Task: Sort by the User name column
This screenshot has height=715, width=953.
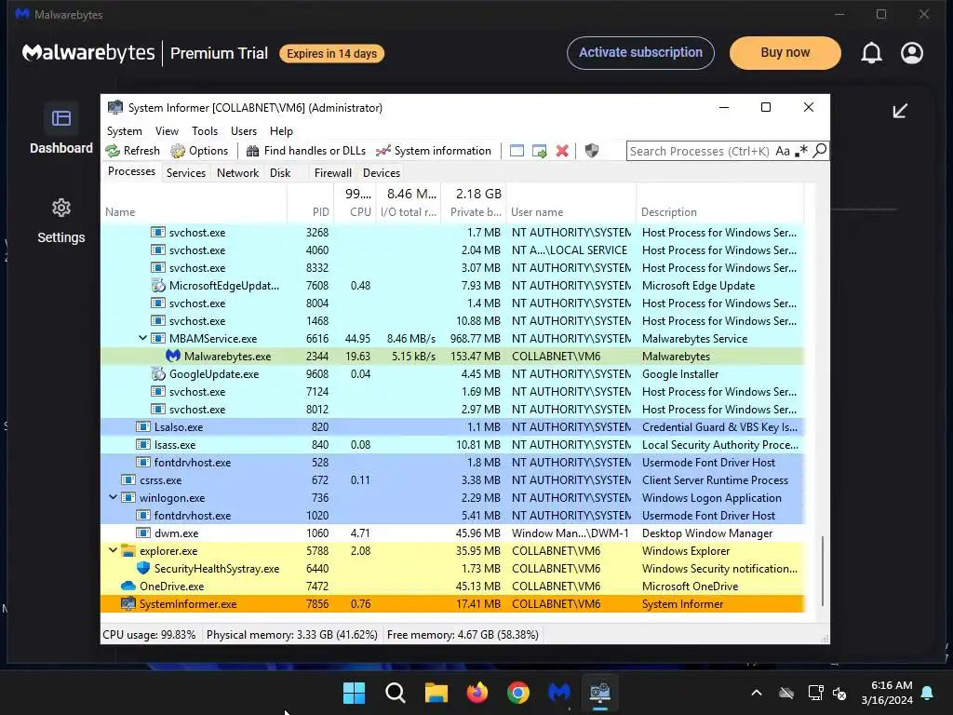Action: click(570, 212)
